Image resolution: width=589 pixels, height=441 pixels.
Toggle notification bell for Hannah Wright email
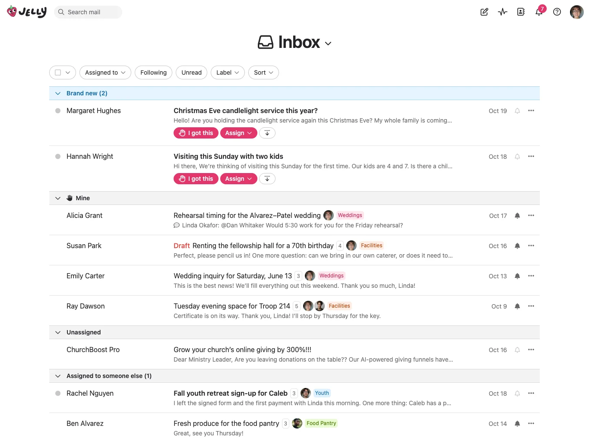coord(517,157)
